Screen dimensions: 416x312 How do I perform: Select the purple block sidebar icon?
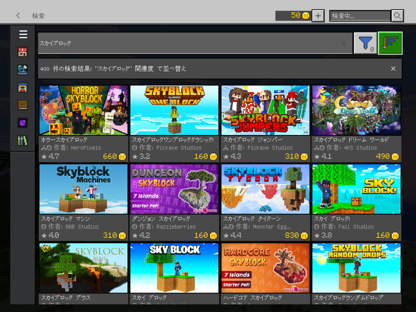click(22, 123)
